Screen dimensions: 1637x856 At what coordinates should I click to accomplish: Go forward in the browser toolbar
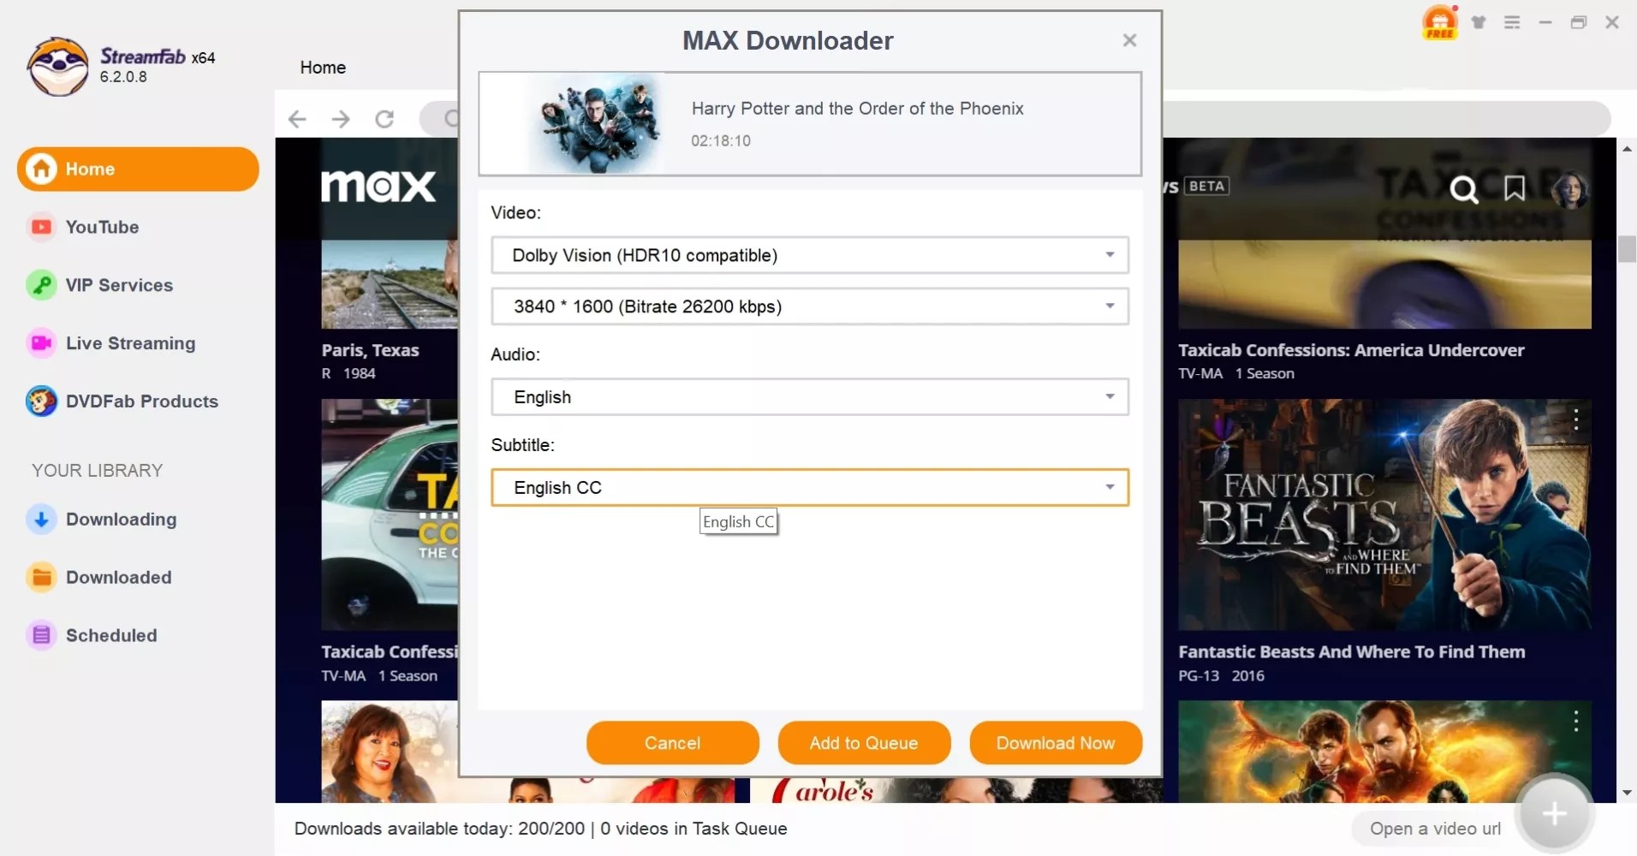tap(341, 119)
